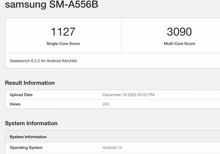Select the 3090 multi-core score number
This screenshot has width=220, height=154.
179,32
